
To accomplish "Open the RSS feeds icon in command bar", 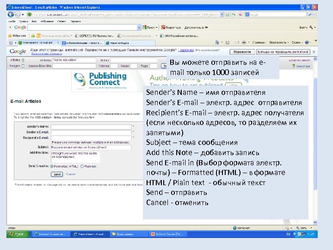I will (x=228, y=43).
